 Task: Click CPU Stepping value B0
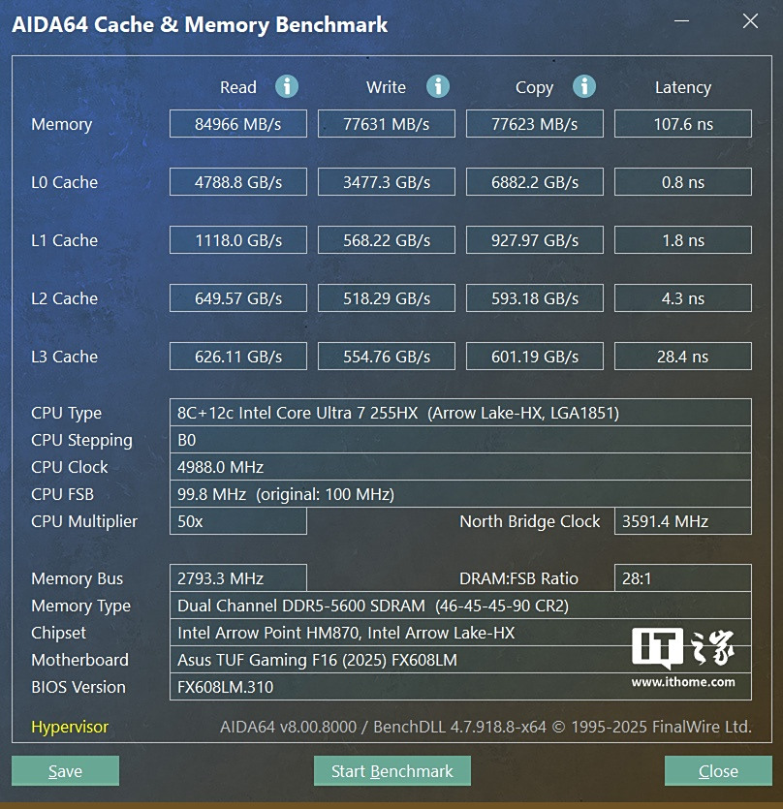pos(460,440)
